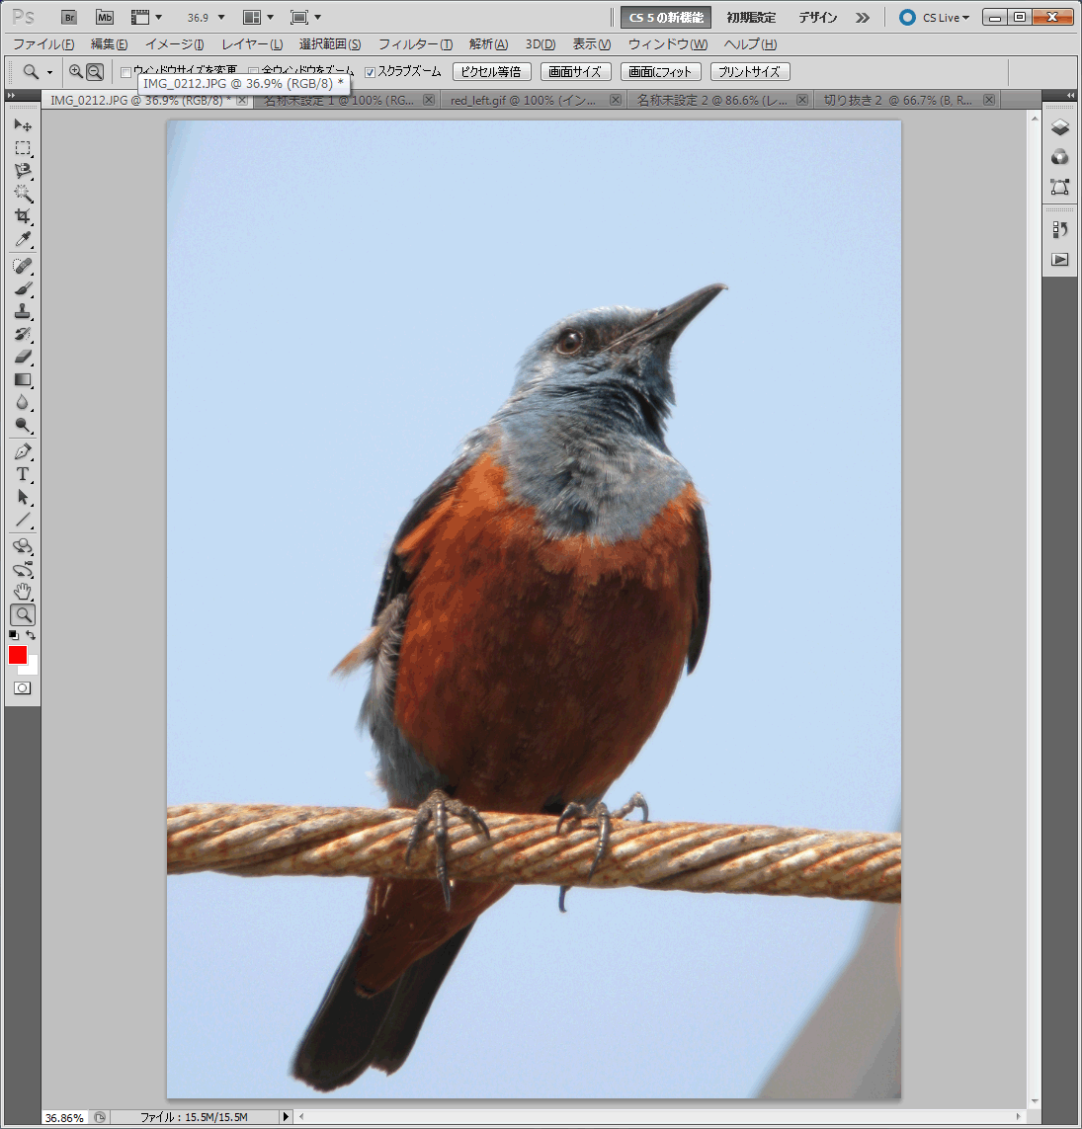This screenshot has height=1129, width=1082.
Task: Open the フィルター menu
Action: tap(415, 44)
